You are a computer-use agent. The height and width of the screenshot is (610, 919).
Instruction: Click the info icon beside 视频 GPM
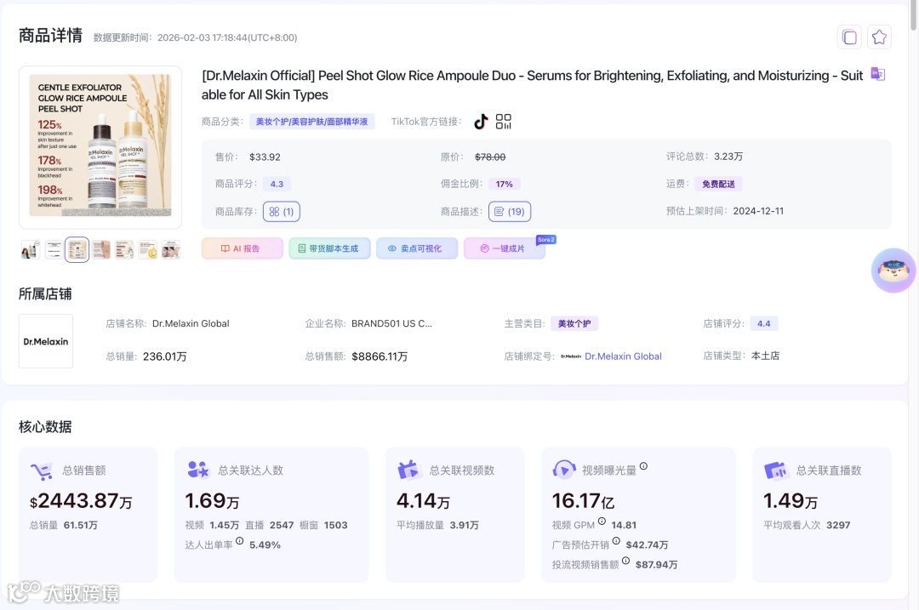pyautogui.click(x=602, y=521)
